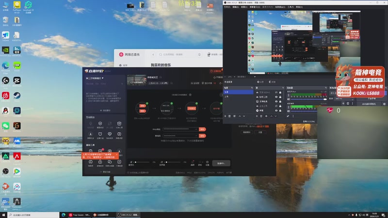Click the rtmp地址 input field in 直播伴侣

tap(180, 129)
